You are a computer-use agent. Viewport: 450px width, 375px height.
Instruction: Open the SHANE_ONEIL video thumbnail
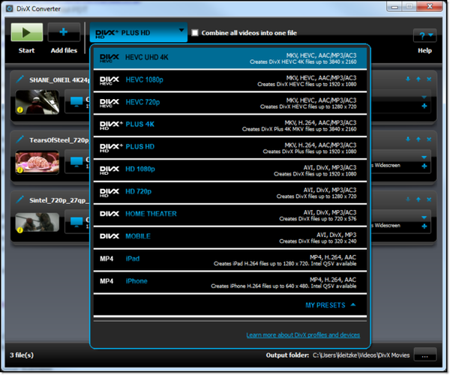[x=37, y=102]
